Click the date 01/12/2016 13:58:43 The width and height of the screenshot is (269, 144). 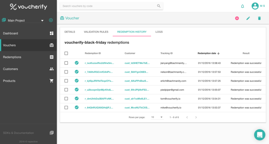tap(209, 63)
